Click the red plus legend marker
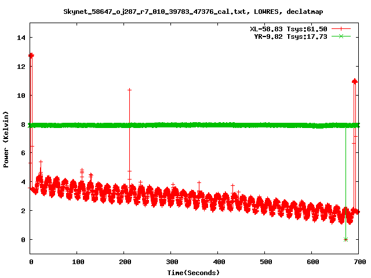The width and height of the screenshot is (371, 278). click(x=341, y=29)
